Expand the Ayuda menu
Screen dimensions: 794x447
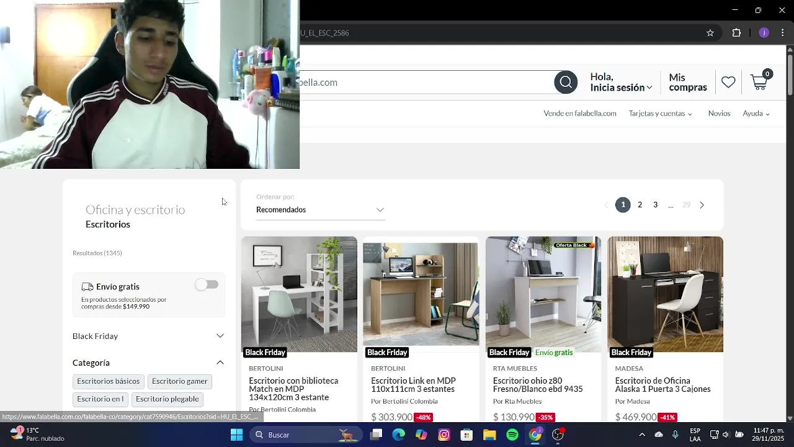(756, 113)
